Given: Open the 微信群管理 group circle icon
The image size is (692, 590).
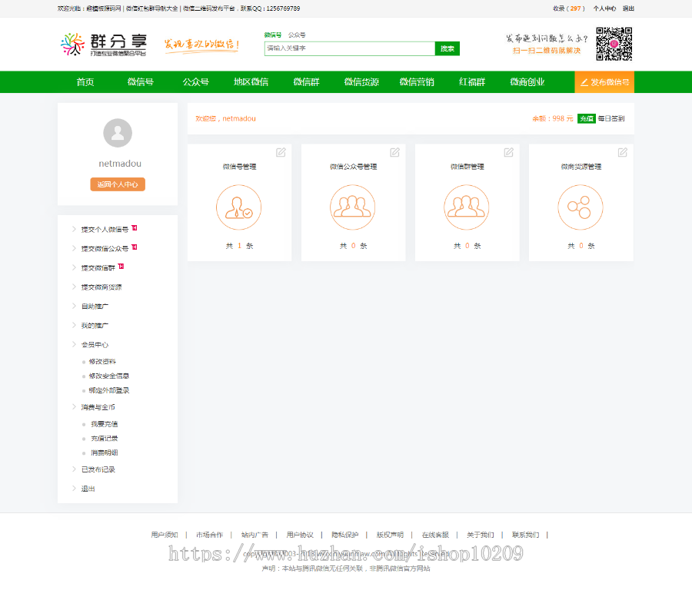Looking at the screenshot, I should tap(467, 207).
